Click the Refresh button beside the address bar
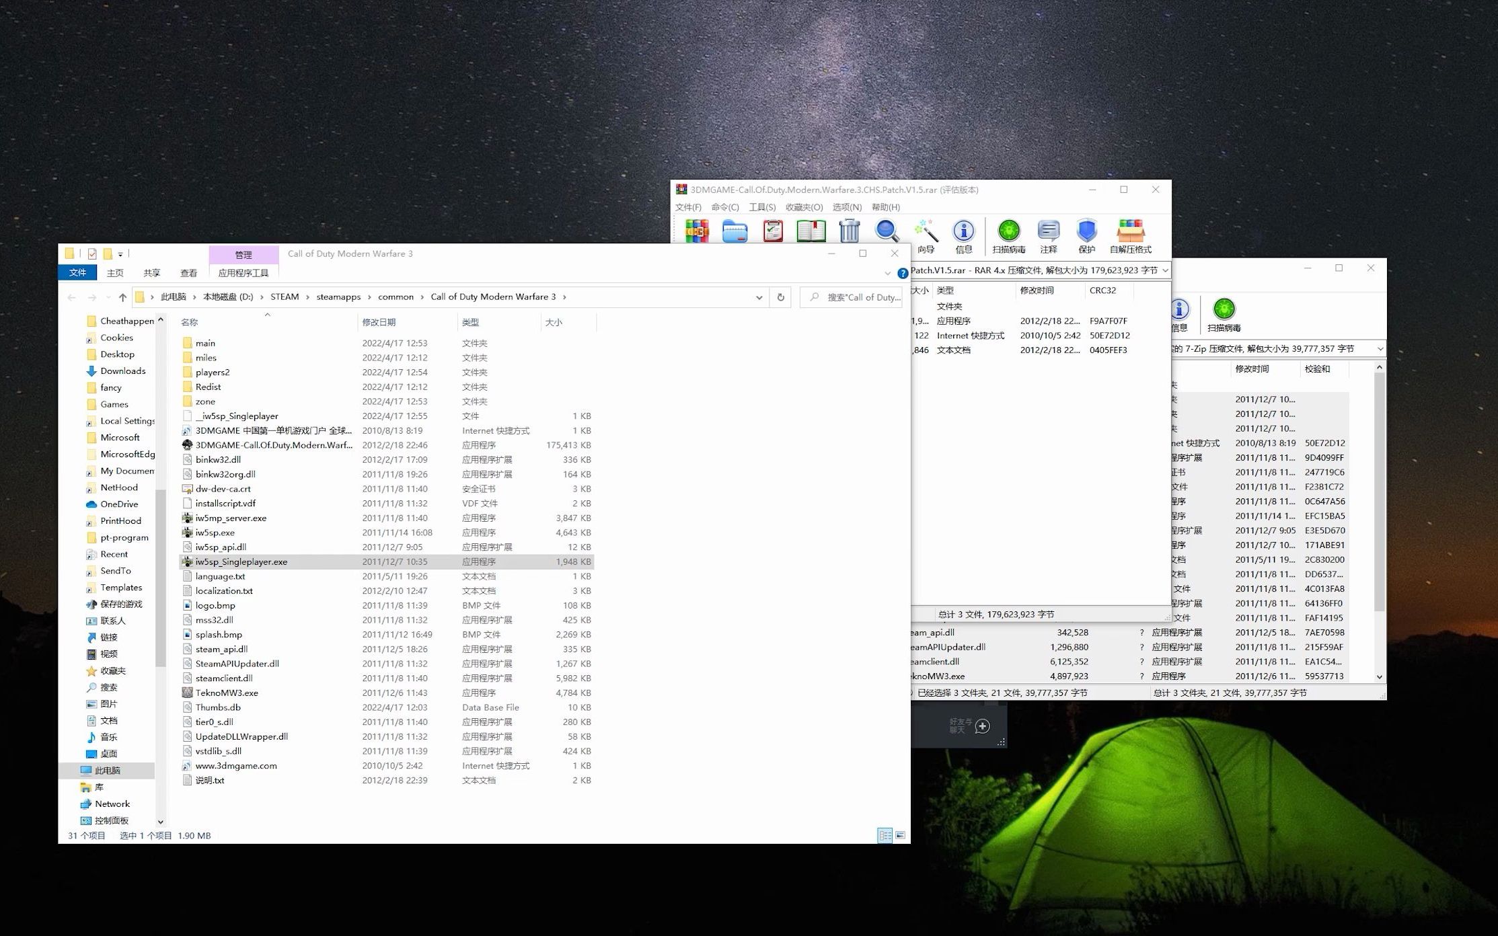 tap(780, 297)
